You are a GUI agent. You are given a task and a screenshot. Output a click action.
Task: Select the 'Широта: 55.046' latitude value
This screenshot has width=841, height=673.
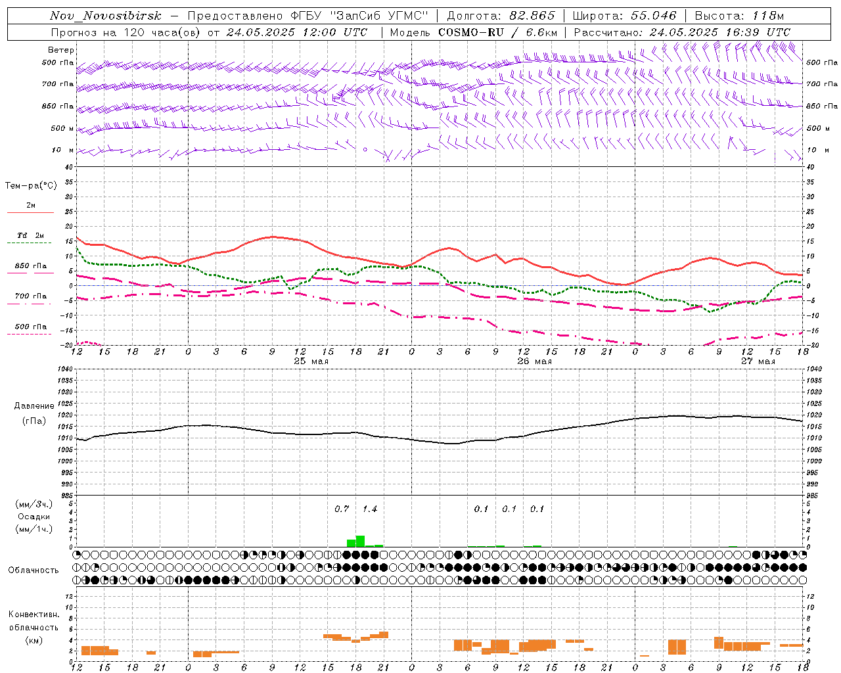[x=624, y=16]
